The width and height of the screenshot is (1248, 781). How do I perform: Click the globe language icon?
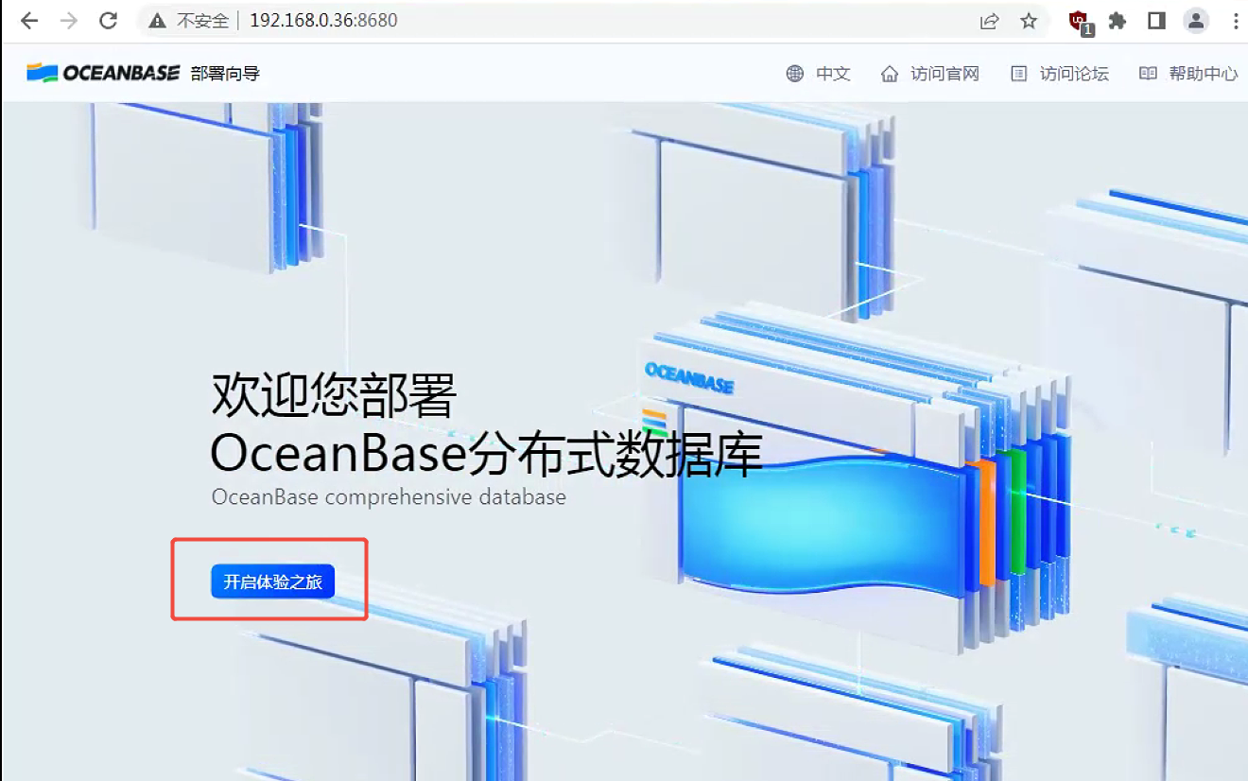pos(795,74)
